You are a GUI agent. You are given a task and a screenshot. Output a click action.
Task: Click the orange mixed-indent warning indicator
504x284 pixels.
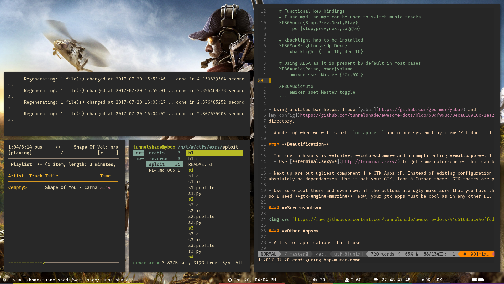[x=476, y=254]
